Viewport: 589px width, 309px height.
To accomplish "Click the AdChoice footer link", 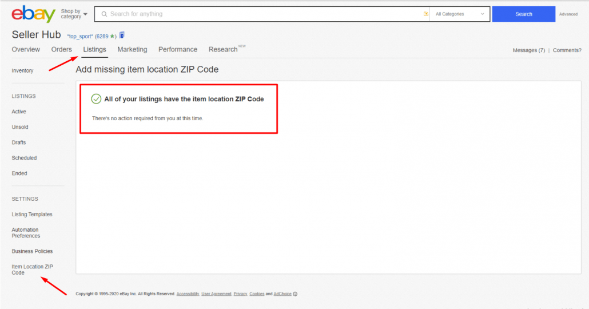I will pos(282,294).
